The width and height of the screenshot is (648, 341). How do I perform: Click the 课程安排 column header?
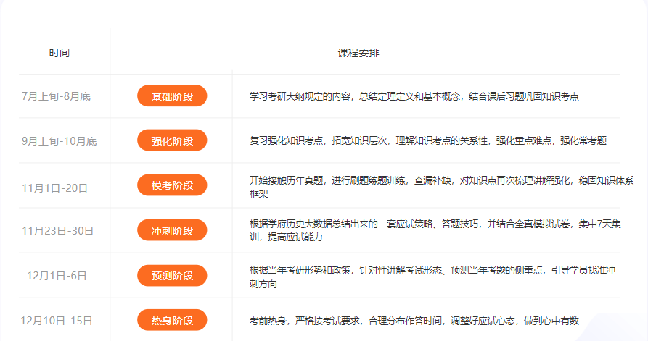(358, 54)
